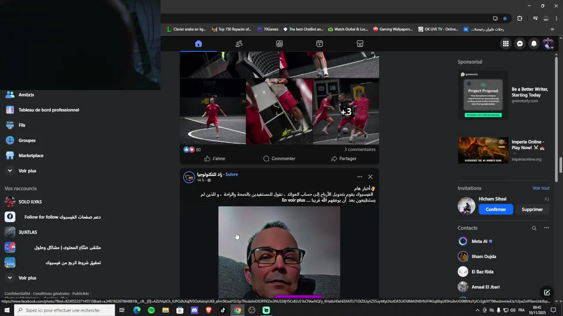Viewport: 563px width, 316px height.
Task: Click Suivre next to زاد للتكنولوجيا
Action: point(231,175)
